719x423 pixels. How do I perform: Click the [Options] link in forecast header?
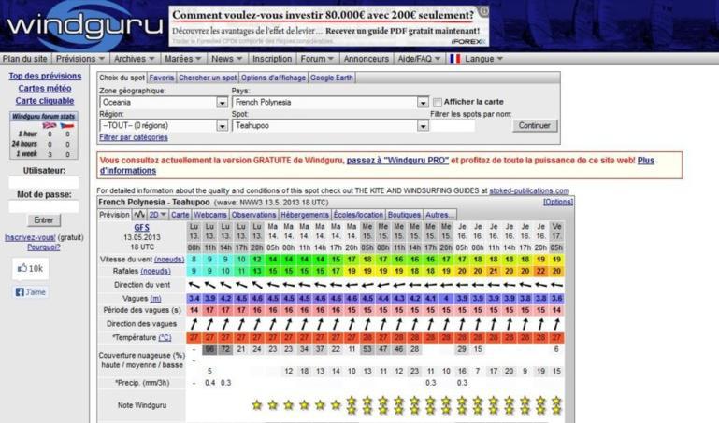pos(558,202)
